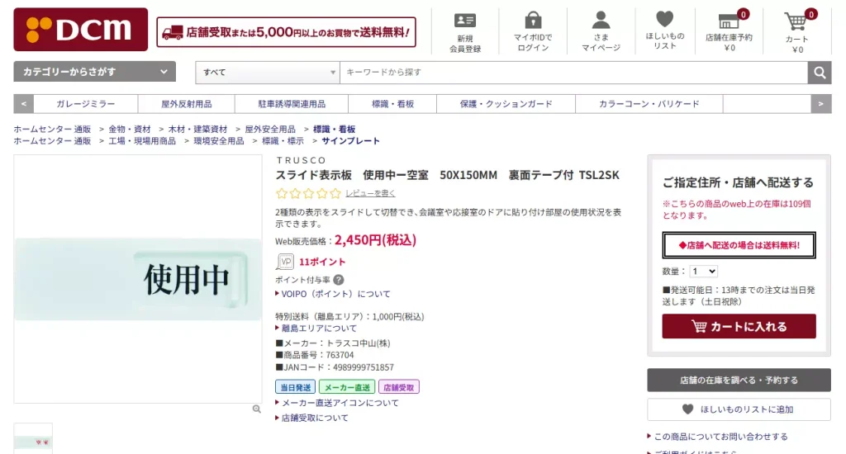
Task: Click the メーカー直送 badge
Action: pos(347,387)
